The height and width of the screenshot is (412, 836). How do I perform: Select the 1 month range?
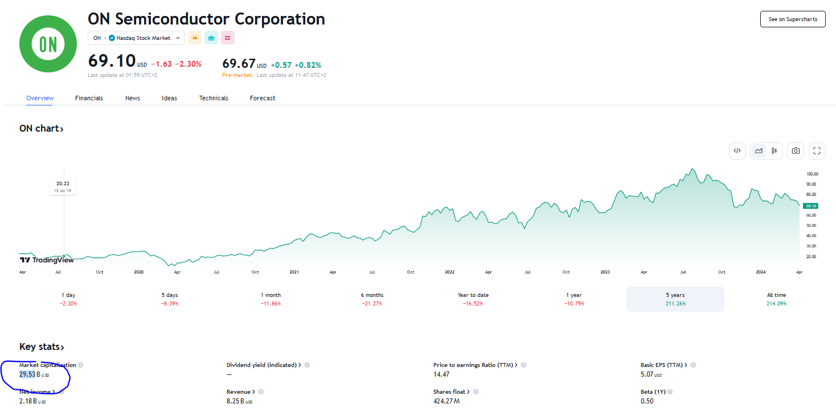tap(271, 299)
